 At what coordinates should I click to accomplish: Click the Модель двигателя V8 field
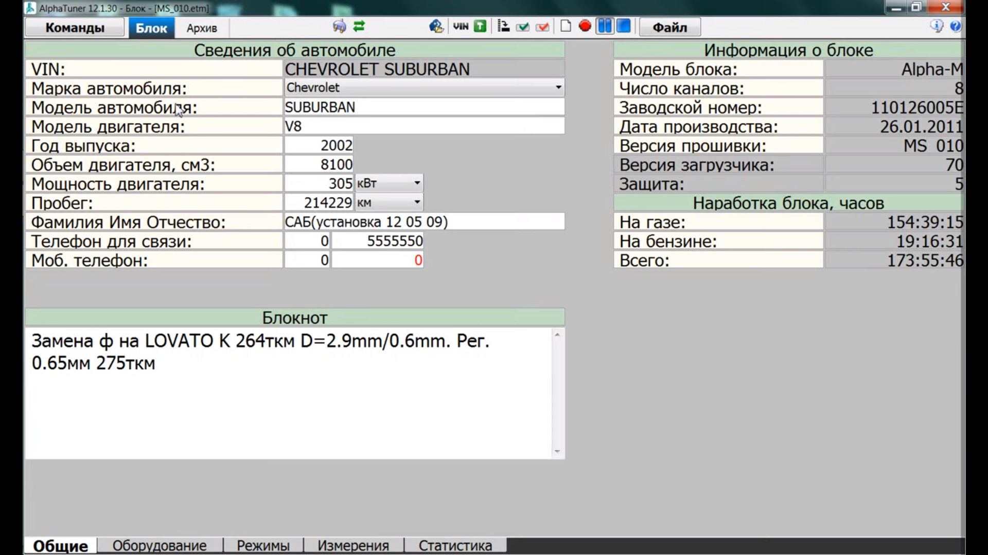tap(424, 126)
